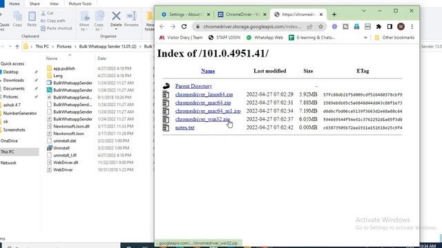Screen dimensions: 442x248
Task: Open STAFF LOGIN bookmark
Action: [x=224, y=37]
